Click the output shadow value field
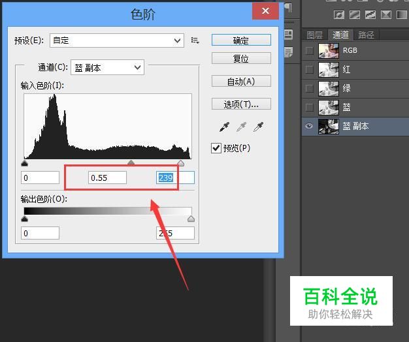Image resolution: width=409 pixels, height=342 pixels. pos(40,233)
